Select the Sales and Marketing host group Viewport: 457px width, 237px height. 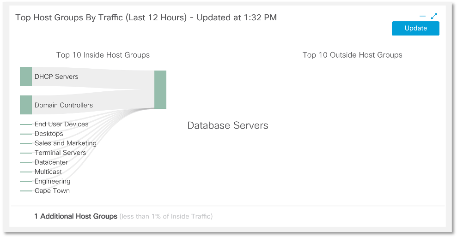pyautogui.click(x=65, y=143)
